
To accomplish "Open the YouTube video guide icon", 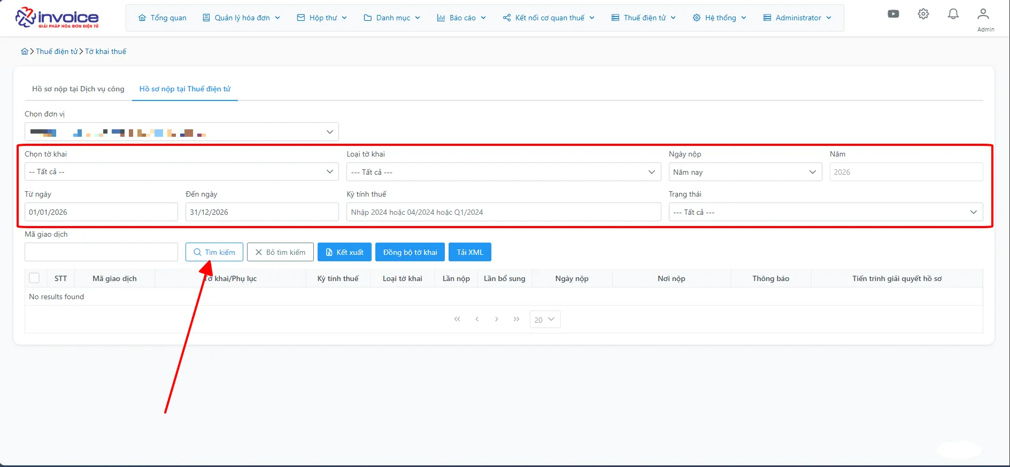I will click(x=893, y=14).
